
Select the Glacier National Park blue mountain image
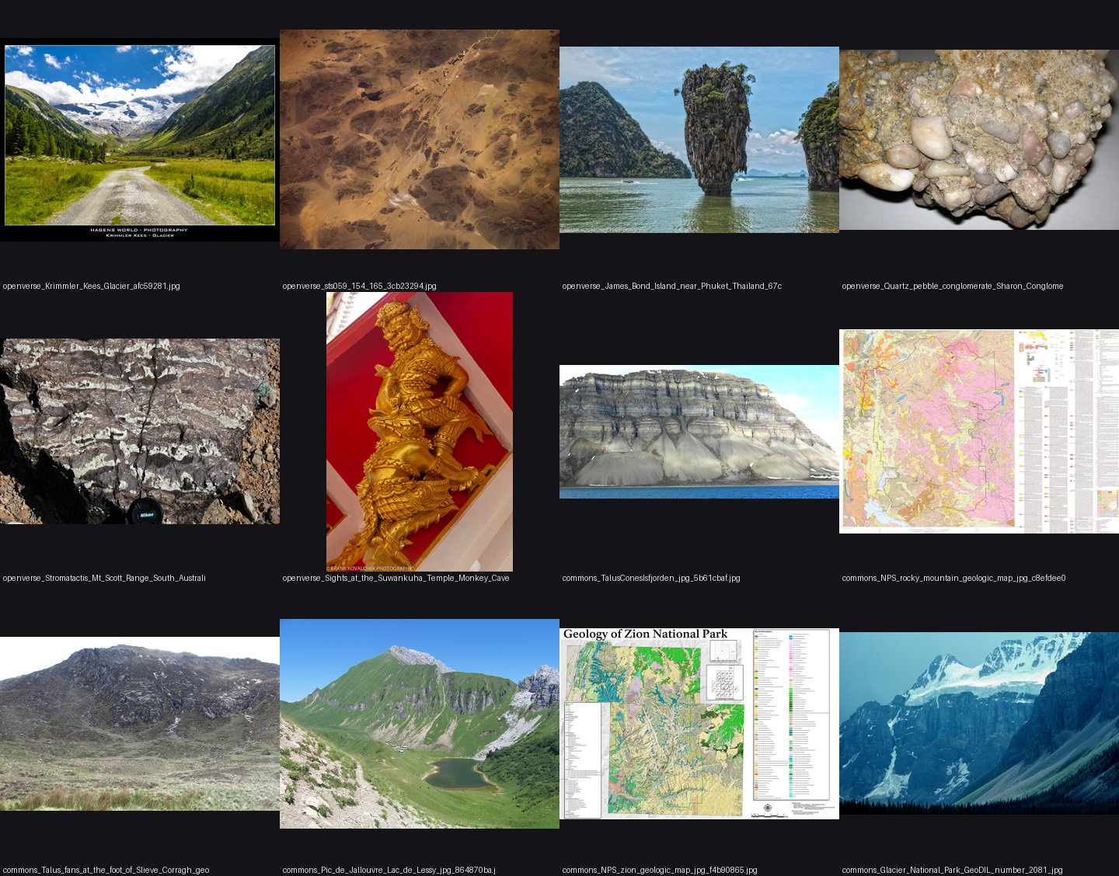[x=979, y=724]
